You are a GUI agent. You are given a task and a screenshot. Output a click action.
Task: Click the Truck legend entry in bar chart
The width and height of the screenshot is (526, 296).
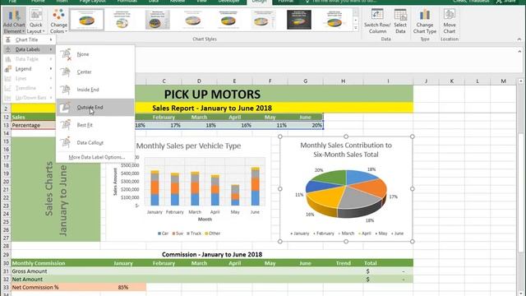click(x=194, y=234)
